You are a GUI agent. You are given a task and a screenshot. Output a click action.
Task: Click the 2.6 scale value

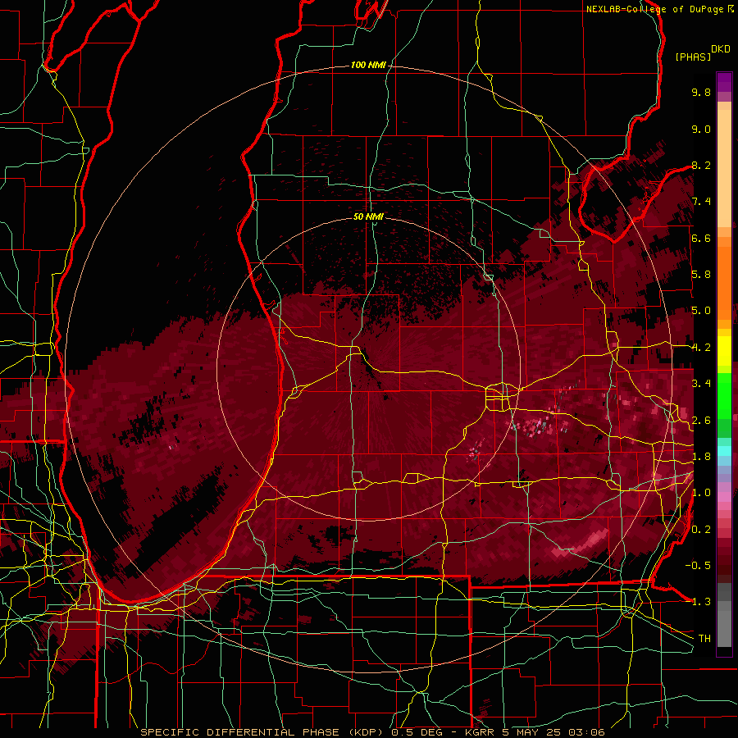coord(701,420)
